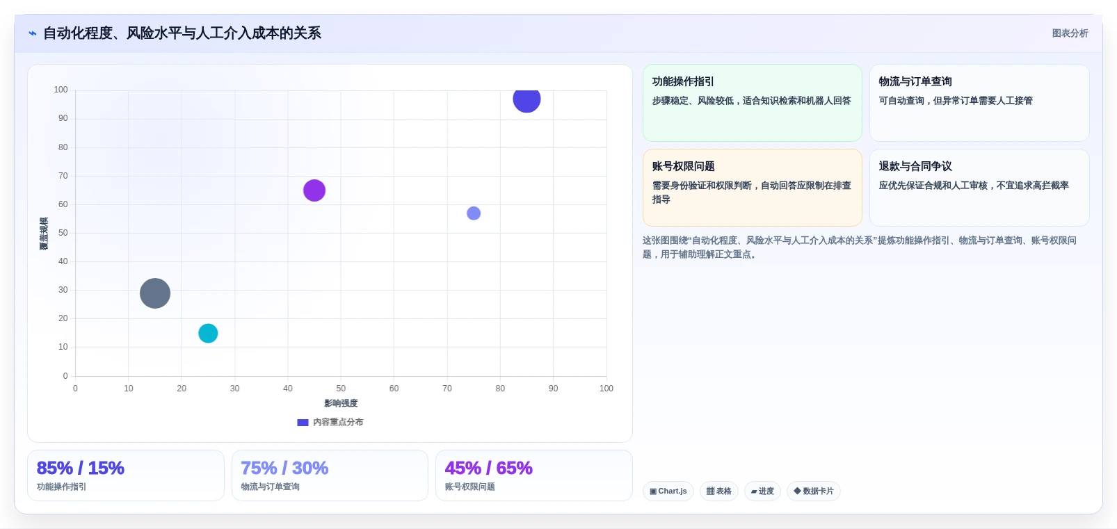Screen dimensions: 1117x529
Task: Click the page title 自动化程度、风险水平与人工介入成本的关系
Action: tap(182, 33)
